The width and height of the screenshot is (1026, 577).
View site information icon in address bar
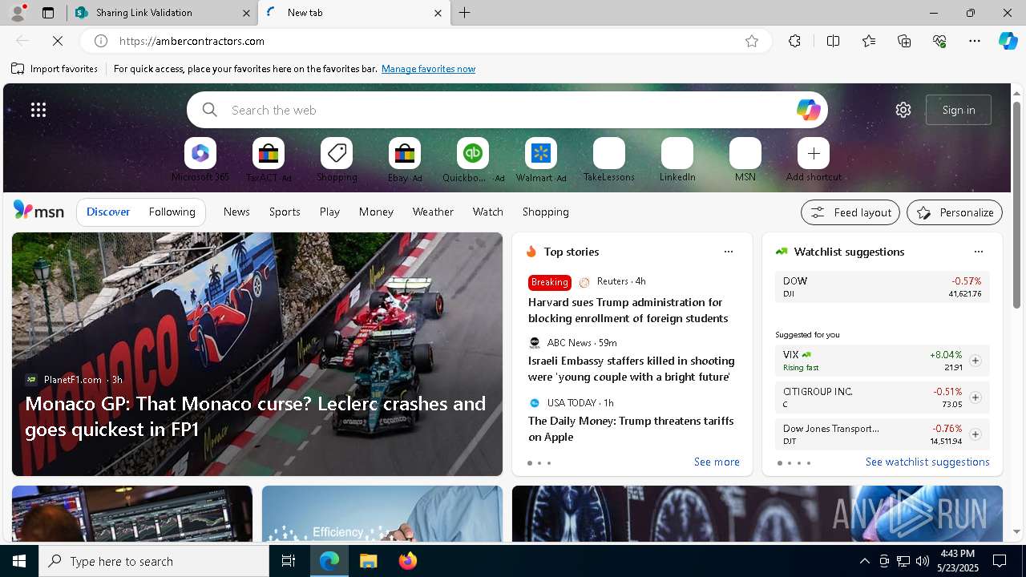tap(101, 41)
